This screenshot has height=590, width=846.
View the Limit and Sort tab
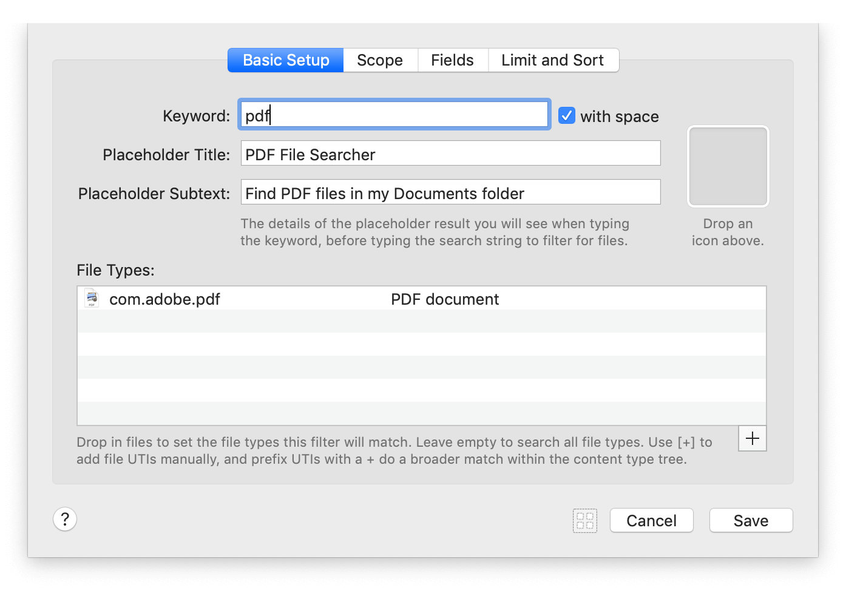pyautogui.click(x=552, y=60)
